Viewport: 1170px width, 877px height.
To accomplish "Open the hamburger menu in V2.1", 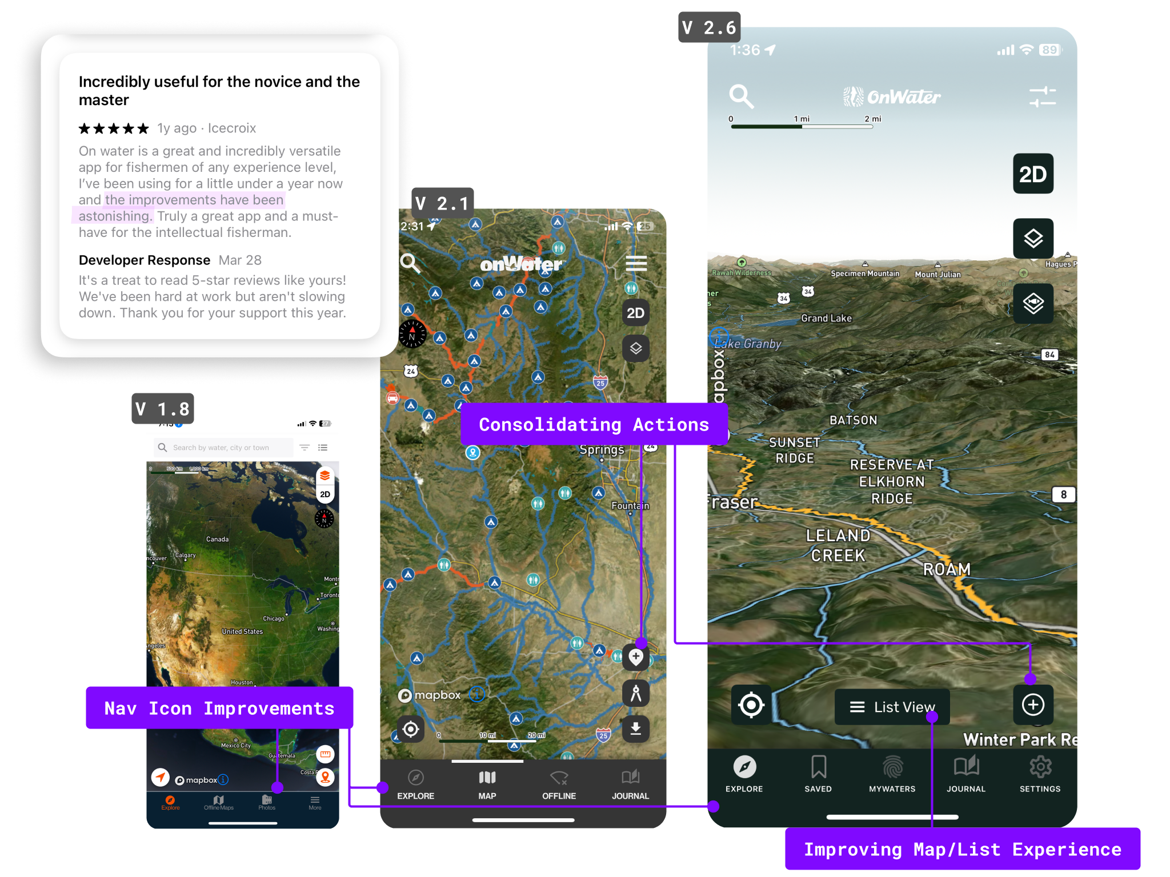I will point(636,263).
